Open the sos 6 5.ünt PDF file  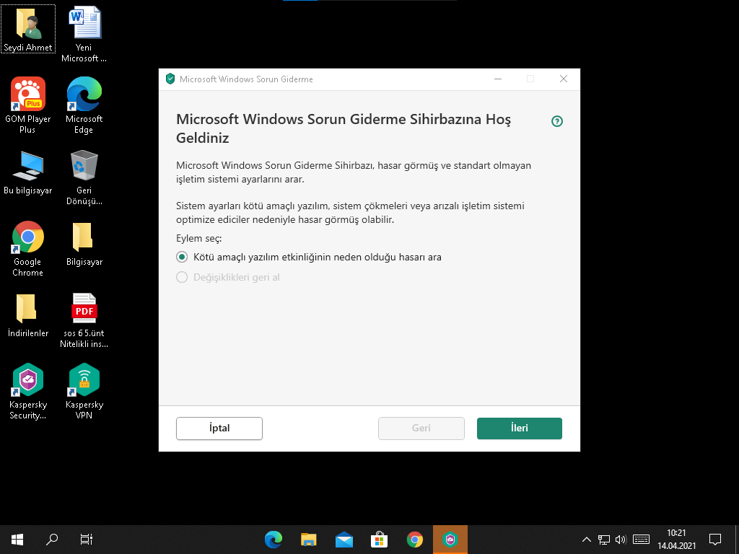pyautogui.click(x=84, y=320)
